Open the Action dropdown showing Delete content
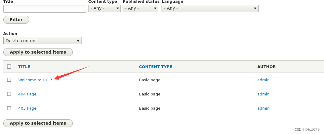This screenshot has width=324, height=134. pyautogui.click(x=43, y=41)
